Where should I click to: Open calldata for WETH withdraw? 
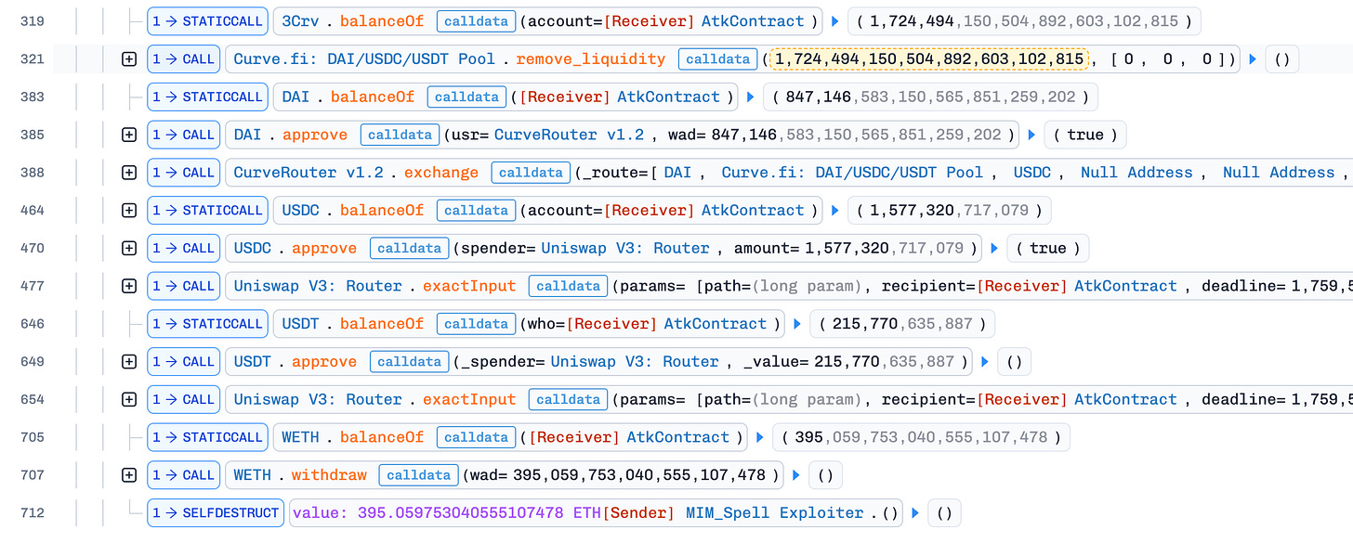(418, 475)
